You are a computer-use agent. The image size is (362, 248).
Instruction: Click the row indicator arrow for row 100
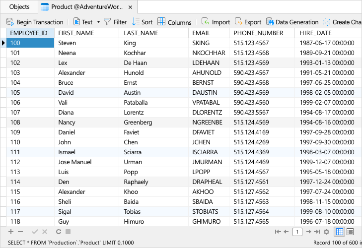click(3, 43)
